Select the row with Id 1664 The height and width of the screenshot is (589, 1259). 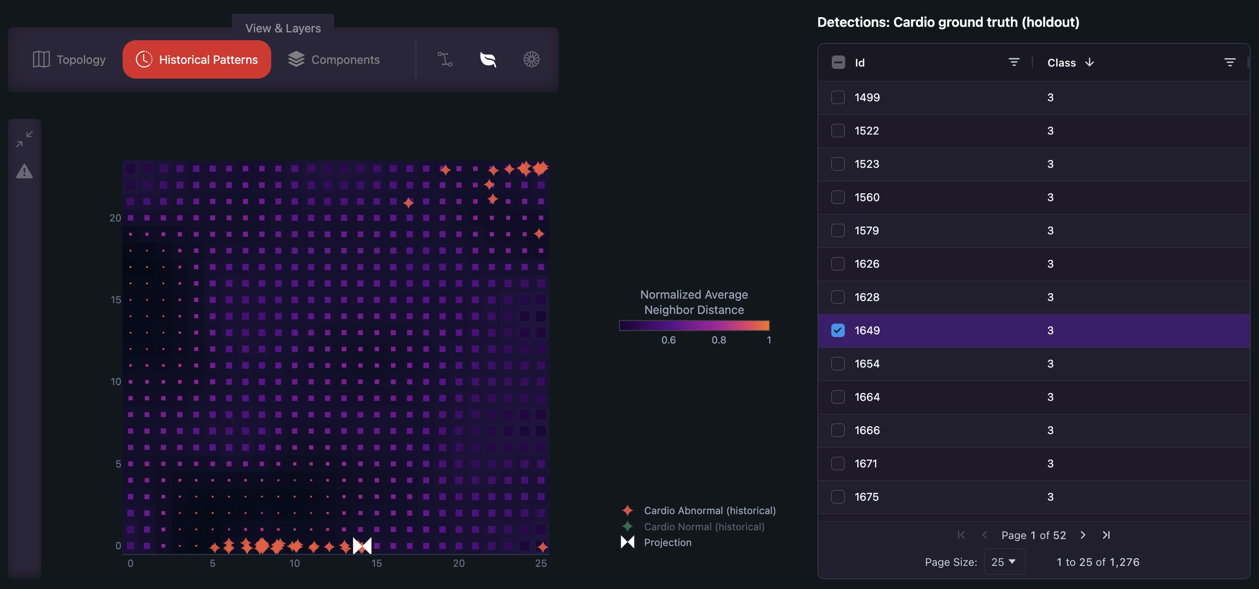(1033, 397)
